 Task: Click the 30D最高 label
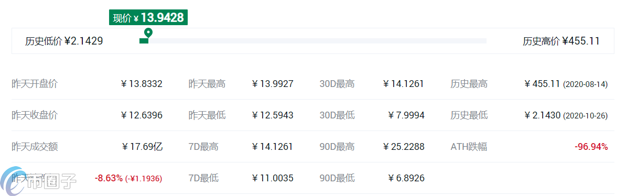point(337,84)
